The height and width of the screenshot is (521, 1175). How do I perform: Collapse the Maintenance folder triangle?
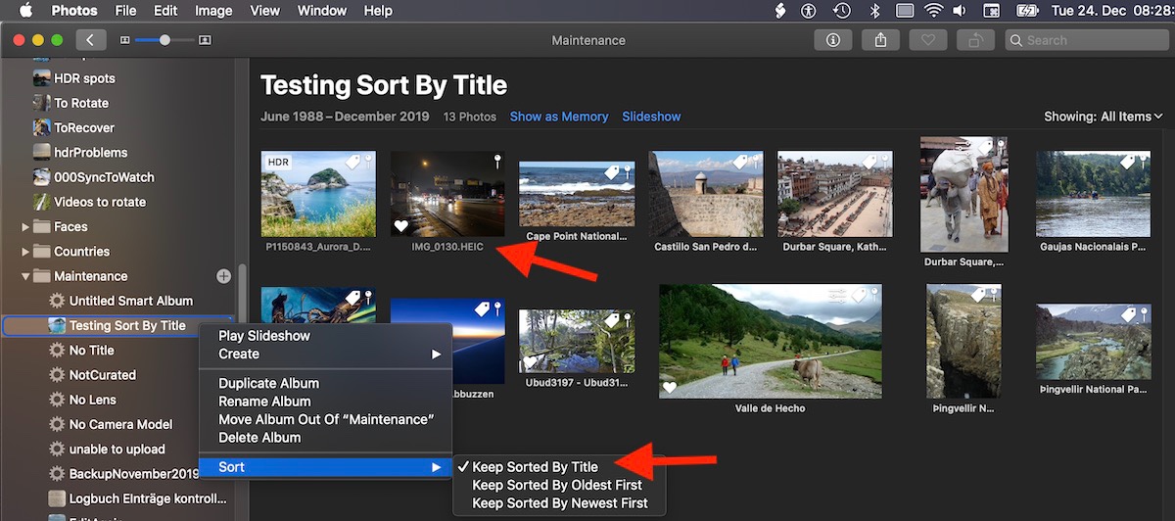25,276
